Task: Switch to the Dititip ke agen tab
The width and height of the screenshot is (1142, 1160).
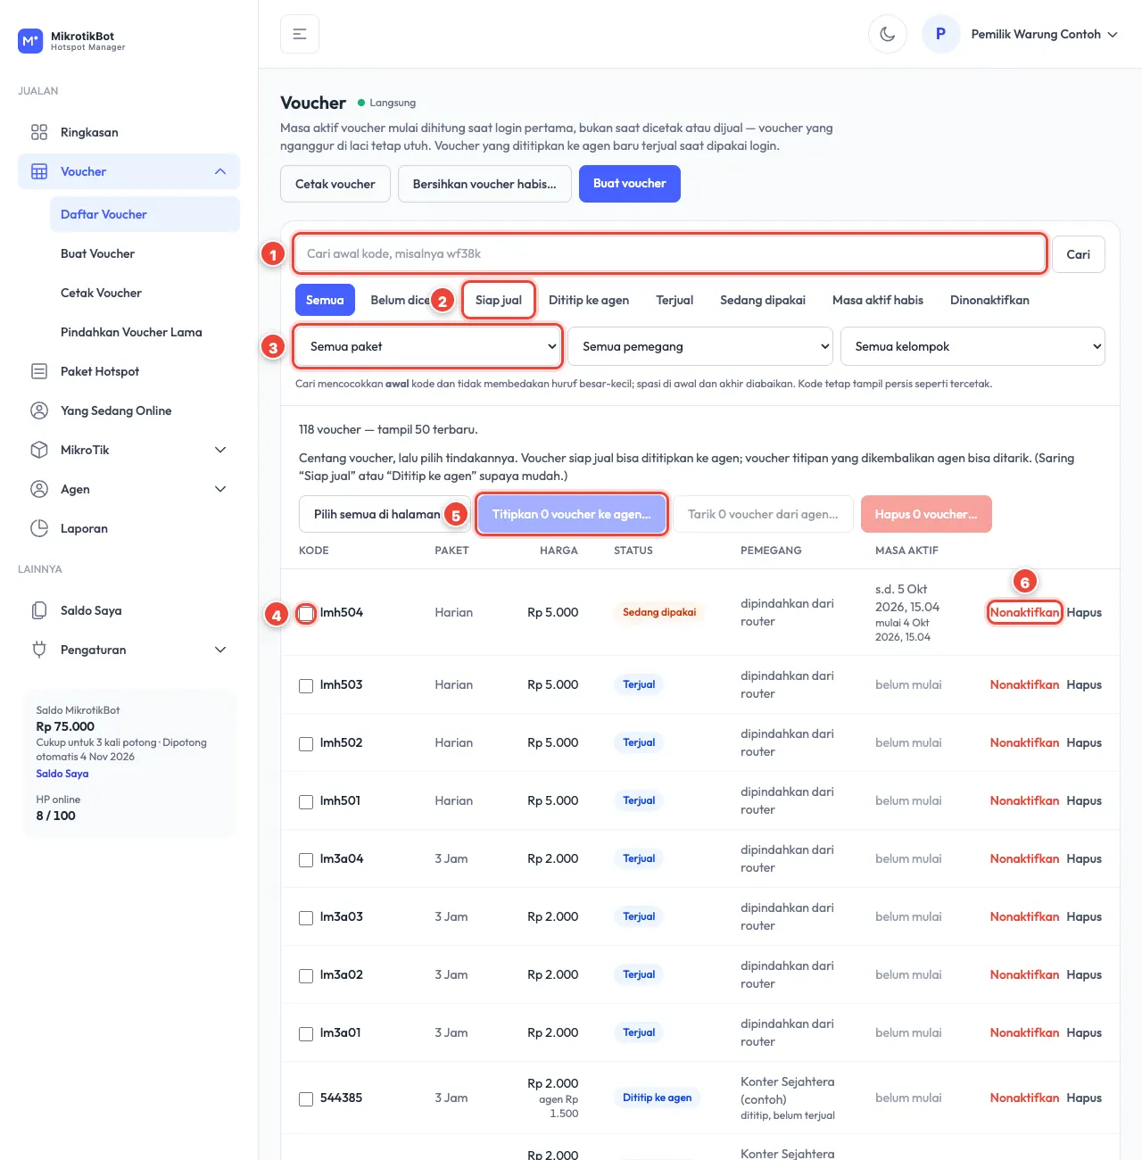Action: (589, 300)
